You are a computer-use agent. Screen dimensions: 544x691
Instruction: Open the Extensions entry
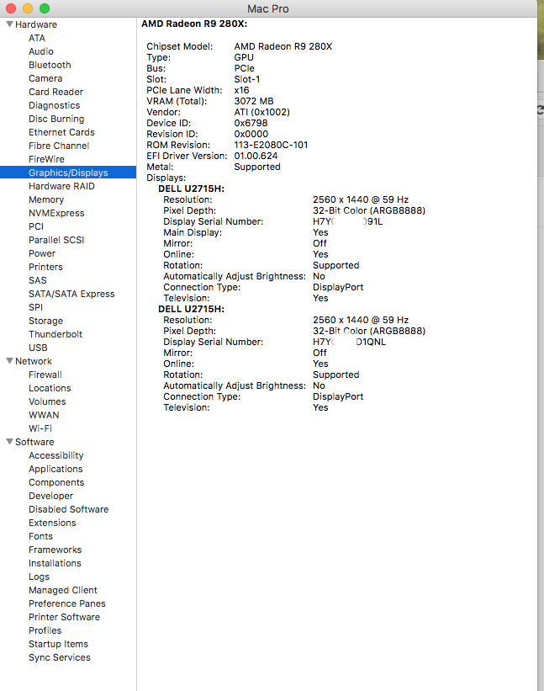point(52,523)
